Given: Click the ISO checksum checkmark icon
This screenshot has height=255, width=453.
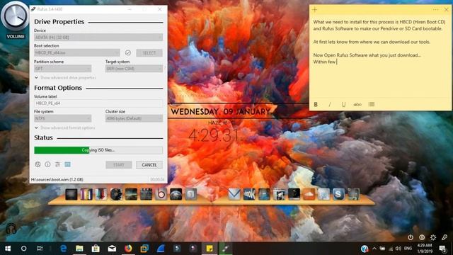Looking at the screenshot, I should [128, 52].
